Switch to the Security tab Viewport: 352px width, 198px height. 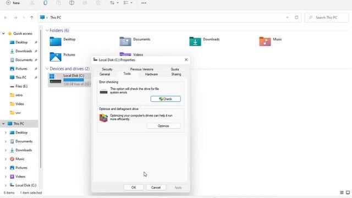pyautogui.click(x=107, y=69)
